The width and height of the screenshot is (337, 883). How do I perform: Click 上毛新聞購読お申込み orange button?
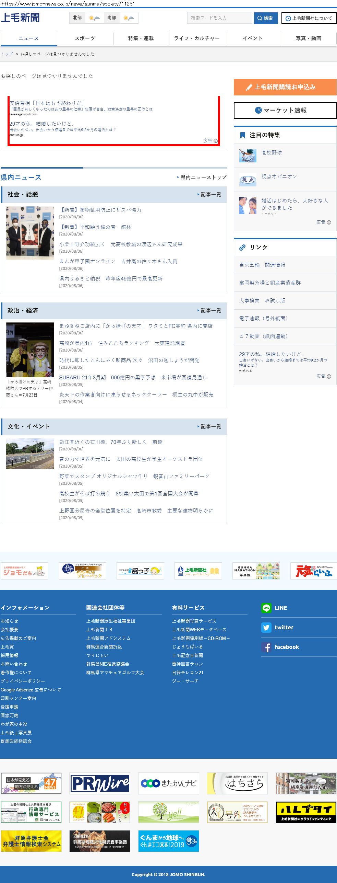tap(285, 87)
